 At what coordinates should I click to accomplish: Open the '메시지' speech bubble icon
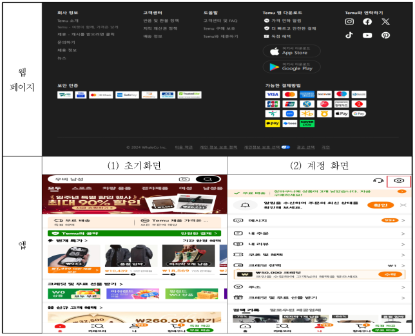coord(238,221)
